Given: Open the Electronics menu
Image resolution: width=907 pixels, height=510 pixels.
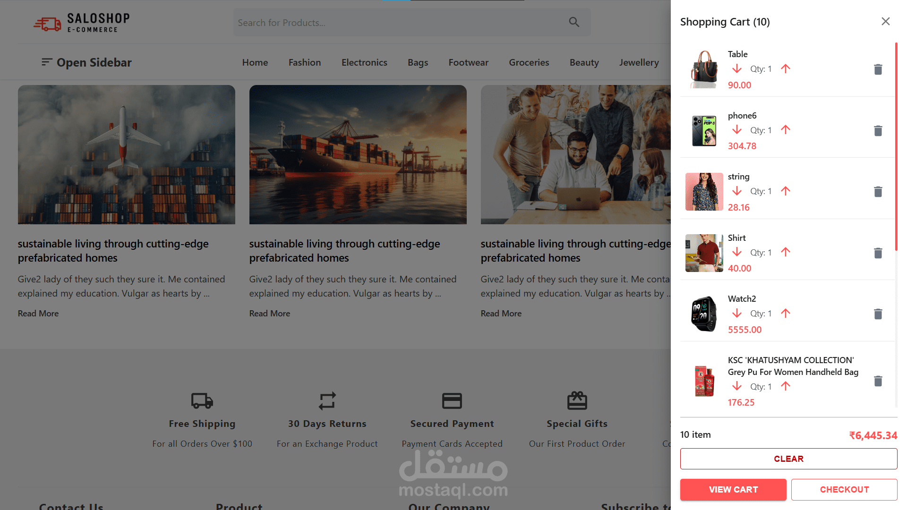Looking at the screenshot, I should pos(364,62).
